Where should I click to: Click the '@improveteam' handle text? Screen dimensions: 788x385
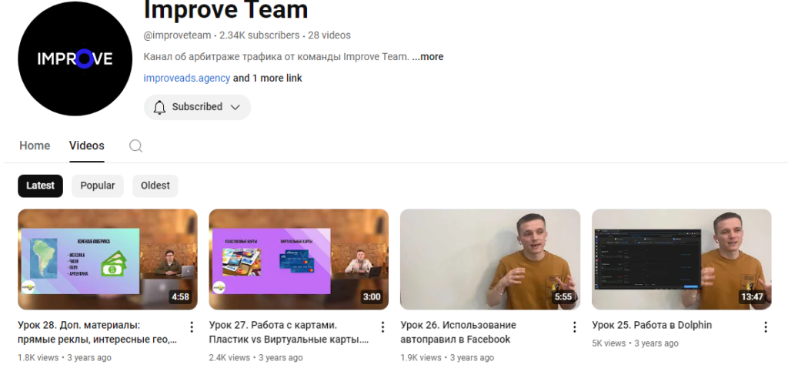[x=178, y=35]
